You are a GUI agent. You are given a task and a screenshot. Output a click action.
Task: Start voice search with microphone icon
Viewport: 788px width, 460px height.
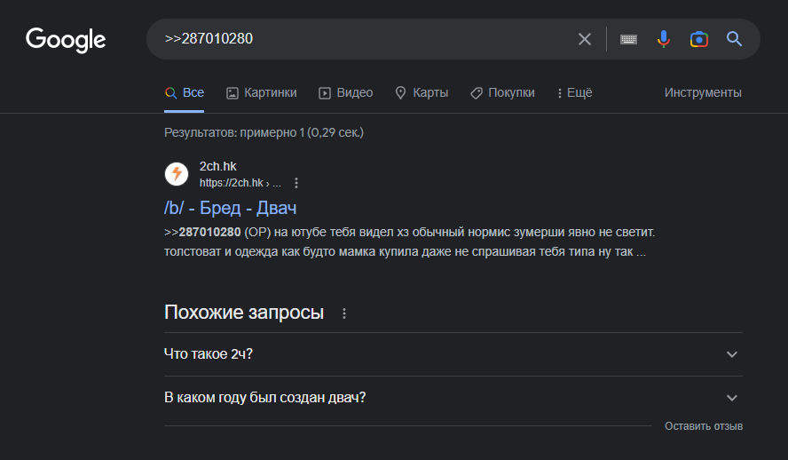point(664,39)
